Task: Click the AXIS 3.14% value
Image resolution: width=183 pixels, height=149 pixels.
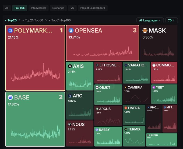Action: click(x=72, y=72)
